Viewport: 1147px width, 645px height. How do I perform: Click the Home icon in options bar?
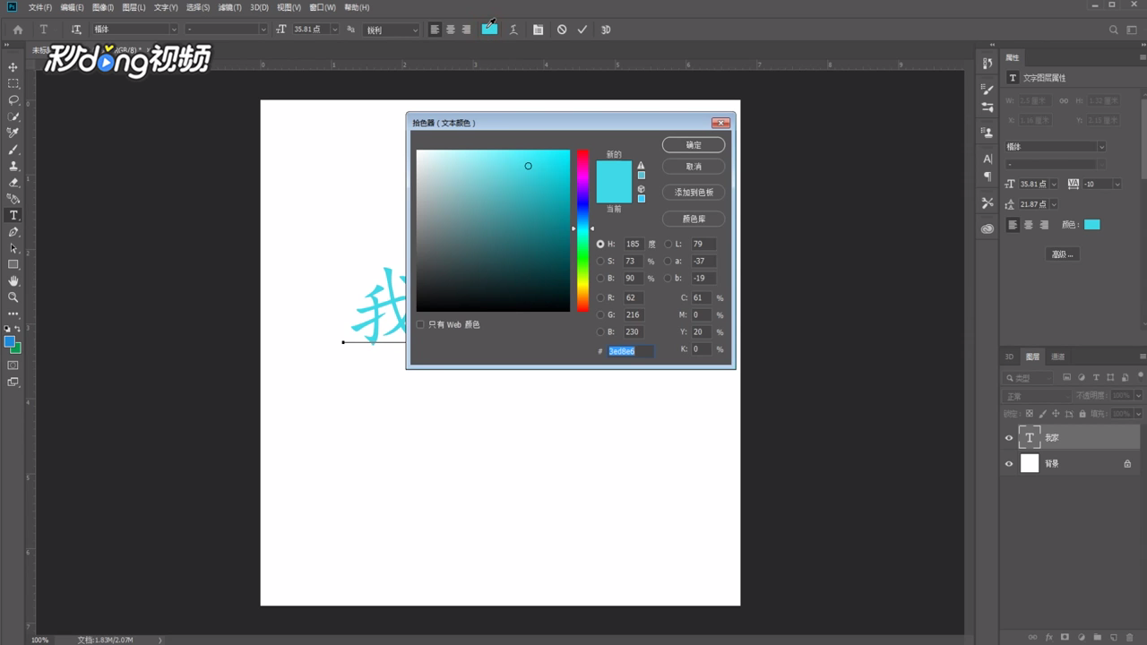[x=18, y=30]
